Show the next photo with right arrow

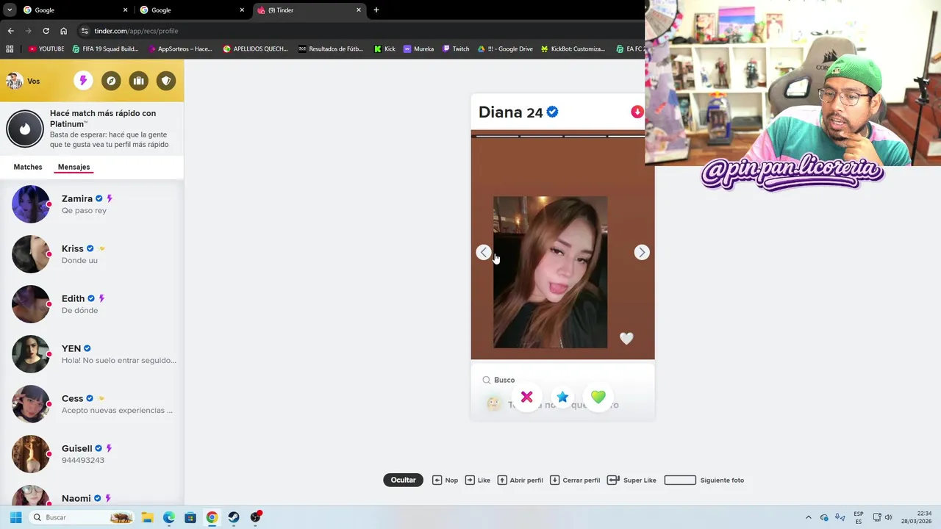(642, 252)
